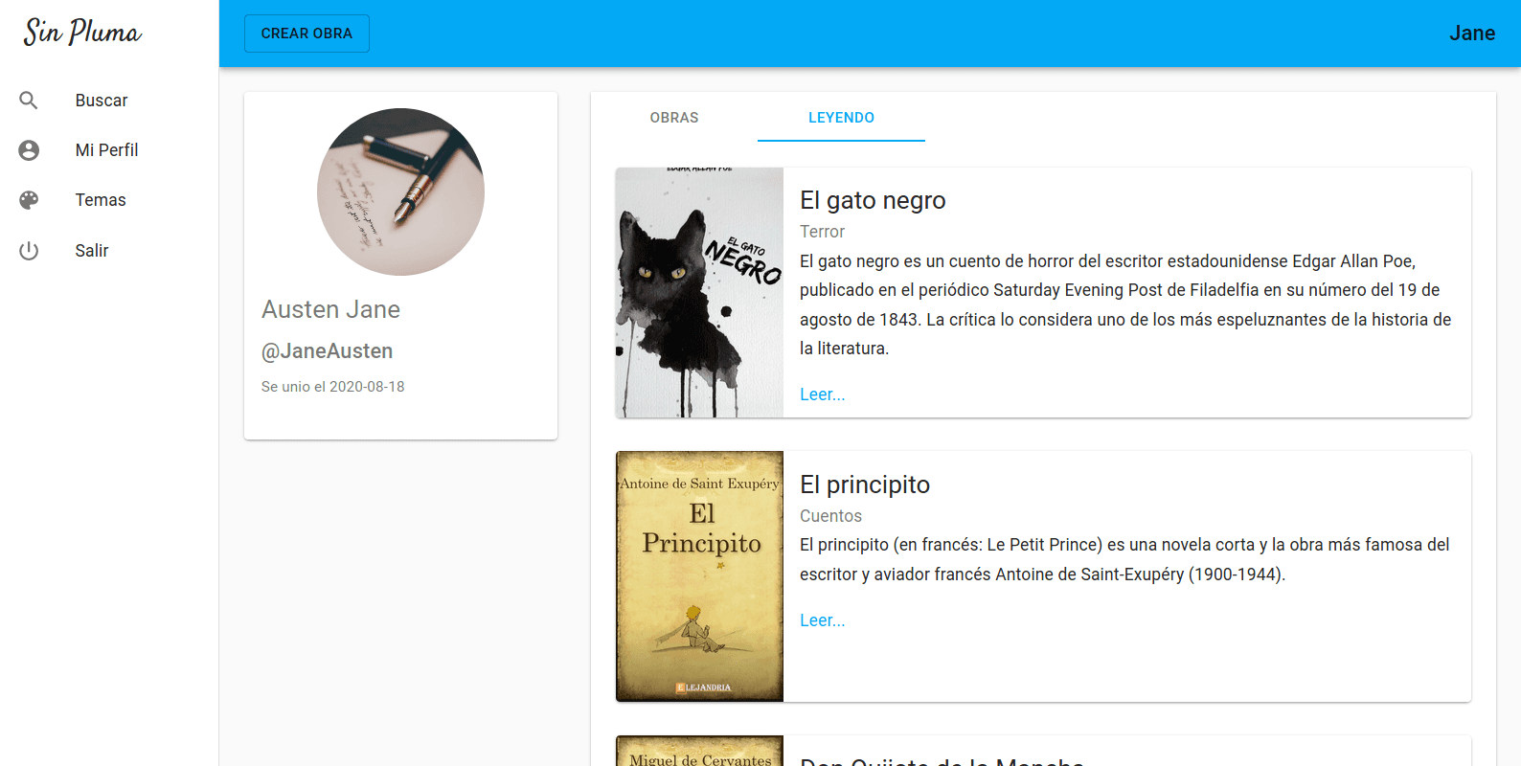1521x766 pixels.
Task: Open the El gato negro title
Action: 873,200
